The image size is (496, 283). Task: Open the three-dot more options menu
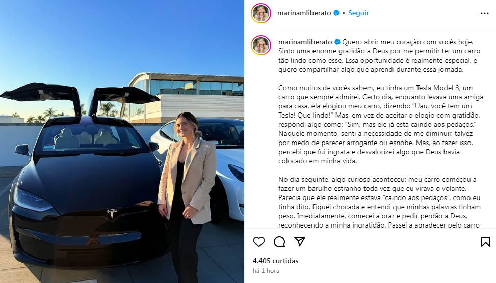(485, 13)
